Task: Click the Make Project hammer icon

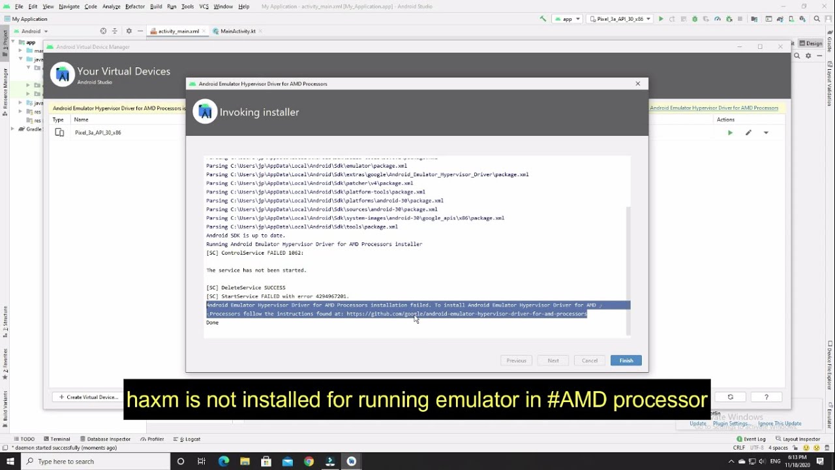Action: [543, 19]
